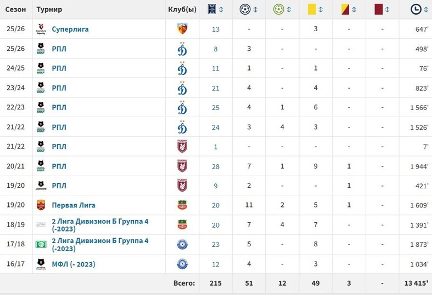This screenshot has height=295, width=432.
Task: Click the matches played pitch header icon
Action: 212,10
